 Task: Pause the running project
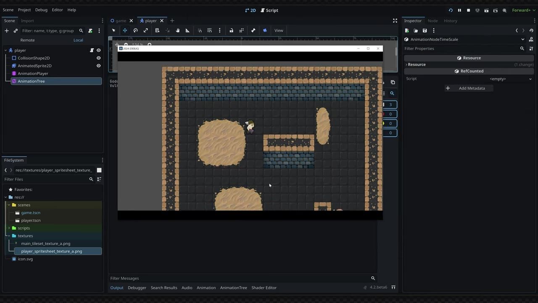point(459,10)
